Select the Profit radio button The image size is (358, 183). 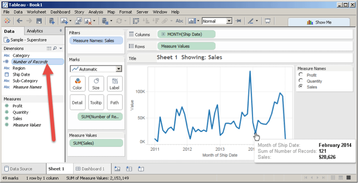(301, 75)
